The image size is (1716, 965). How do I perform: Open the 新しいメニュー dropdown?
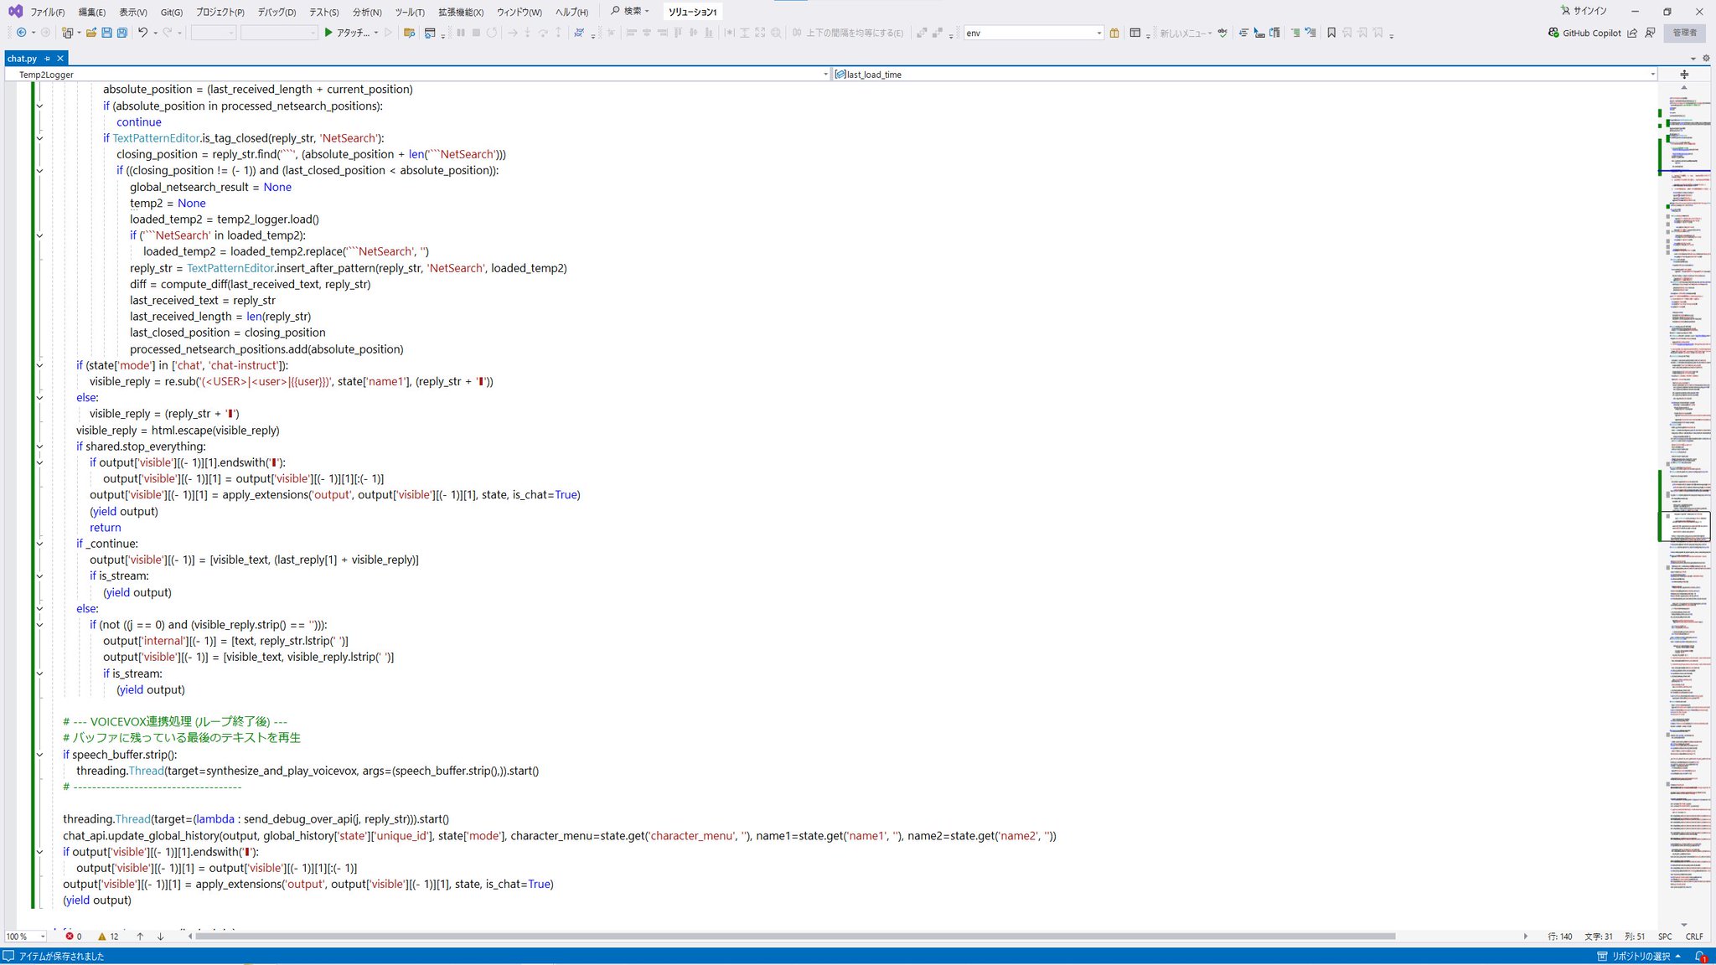pyautogui.click(x=1186, y=33)
